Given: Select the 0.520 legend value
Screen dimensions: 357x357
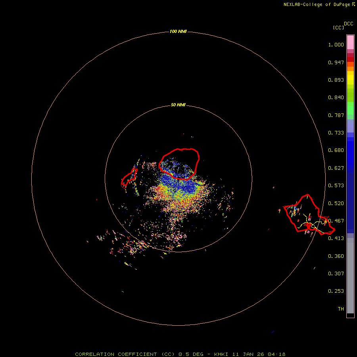Looking at the screenshot, I should pyautogui.click(x=336, y=203).
